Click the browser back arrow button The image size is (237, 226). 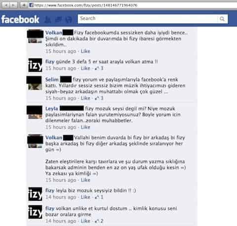[6, 5]
